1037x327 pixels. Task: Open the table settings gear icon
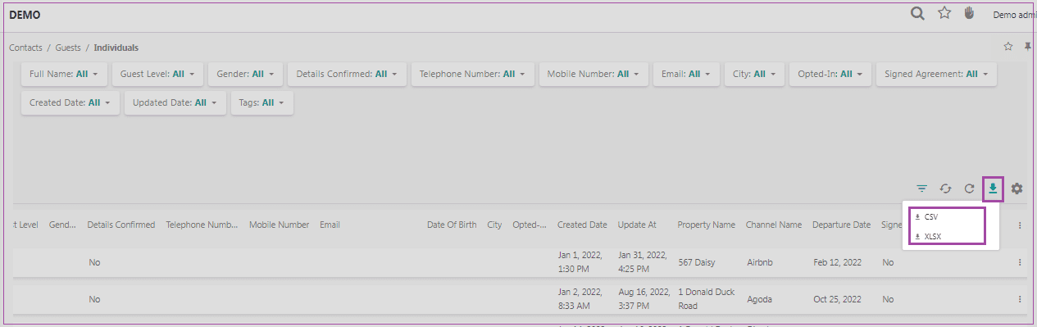click(x=1017, y=188)
